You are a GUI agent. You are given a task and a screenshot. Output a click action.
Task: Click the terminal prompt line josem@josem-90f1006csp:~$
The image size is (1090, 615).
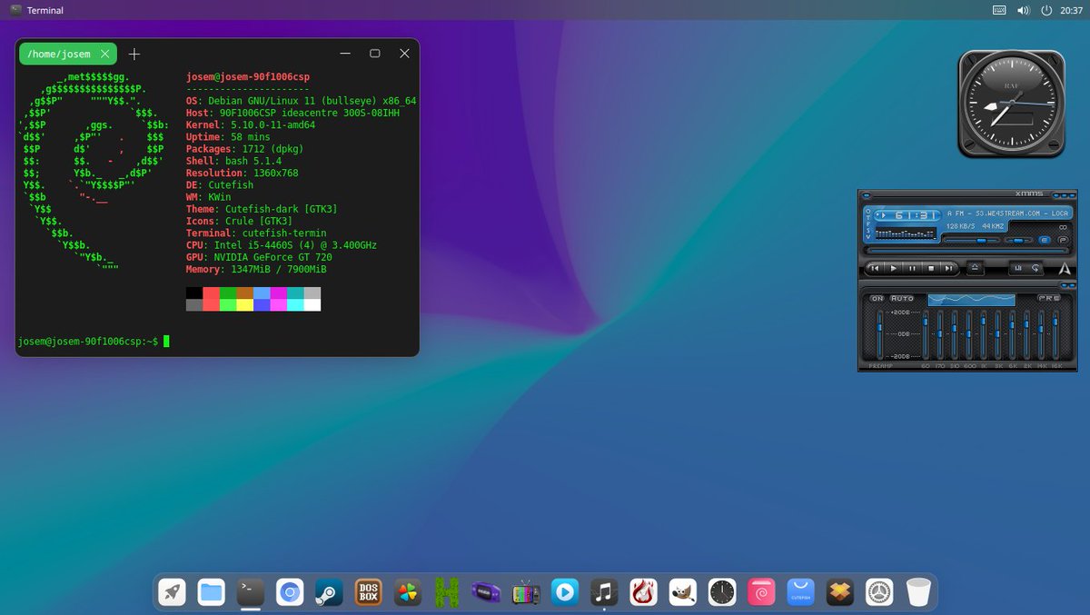click(x=88, y=342)
